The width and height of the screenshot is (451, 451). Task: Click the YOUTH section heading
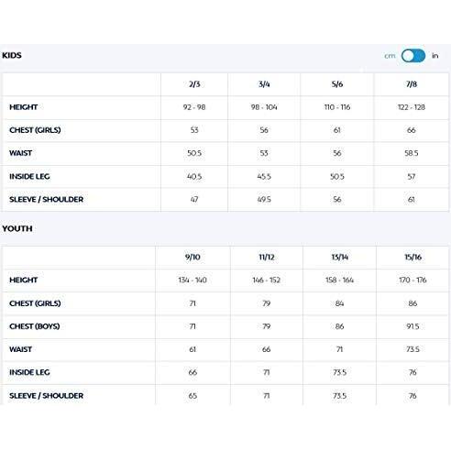click(x=17, y=228)
